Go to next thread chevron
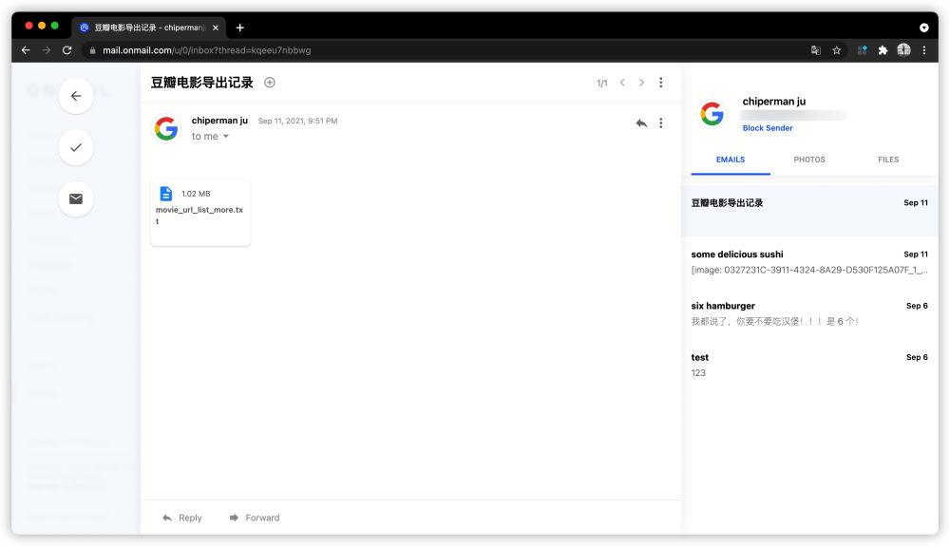The image size is (950, 546). click(x=641, y=83)
